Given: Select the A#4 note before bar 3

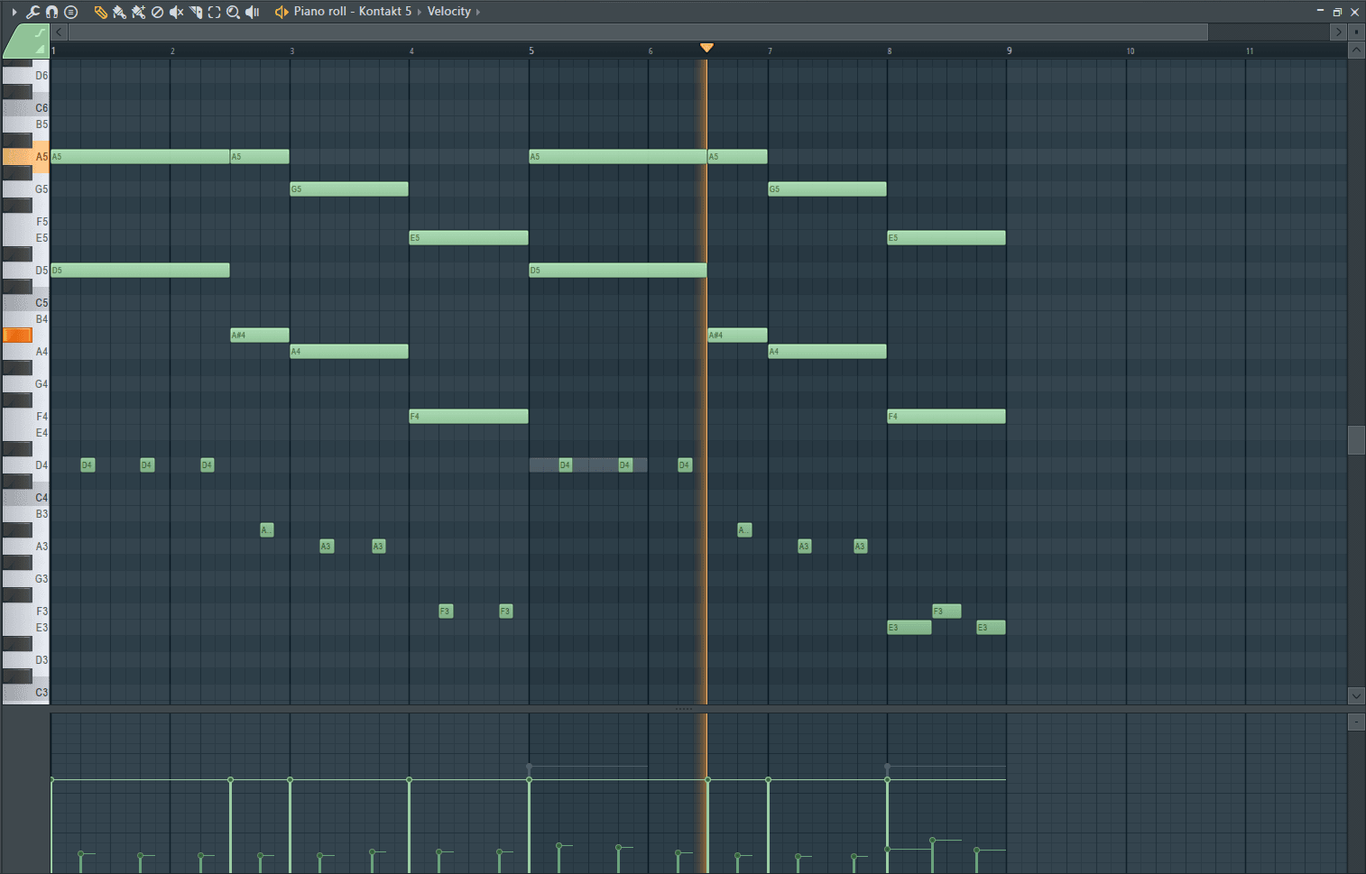Looking at the screenshot, I should [x=260, y=336].
